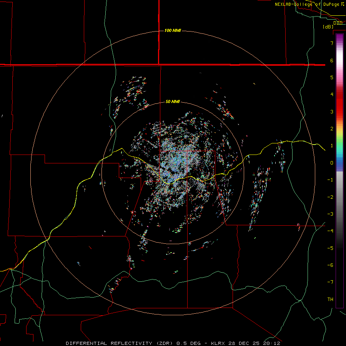
Task: Click the "6" value on the color scale
Action: (x=332, y=60)
